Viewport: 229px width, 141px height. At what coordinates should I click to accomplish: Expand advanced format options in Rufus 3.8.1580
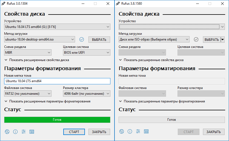pos(162,101)
